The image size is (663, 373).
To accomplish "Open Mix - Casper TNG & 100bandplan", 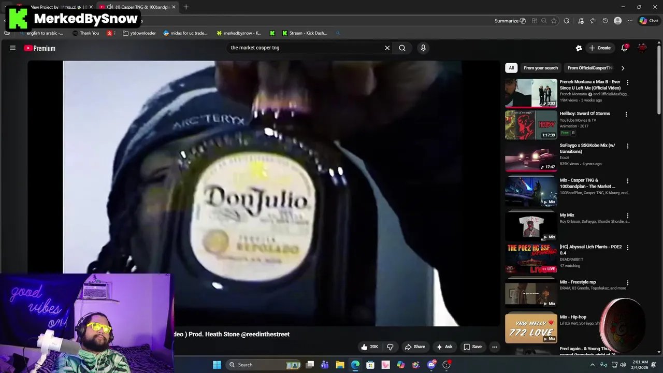I will [x=587, y=183].
